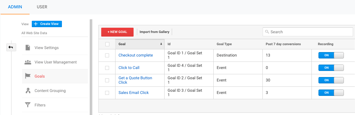
Task: Check the Sales Email Click row checkbox
Action: coord(107,93)
